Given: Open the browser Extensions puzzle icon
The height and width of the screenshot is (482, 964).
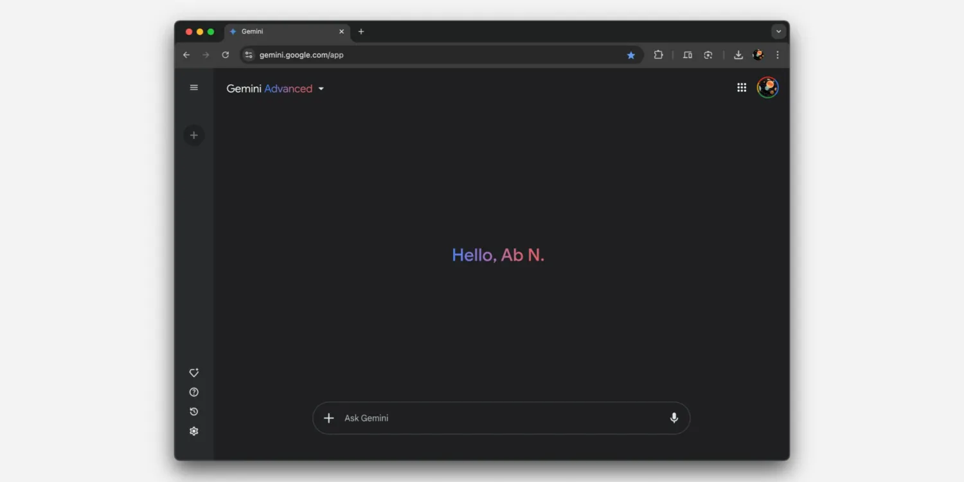Looking at the screenshot, I should point(658,55).
